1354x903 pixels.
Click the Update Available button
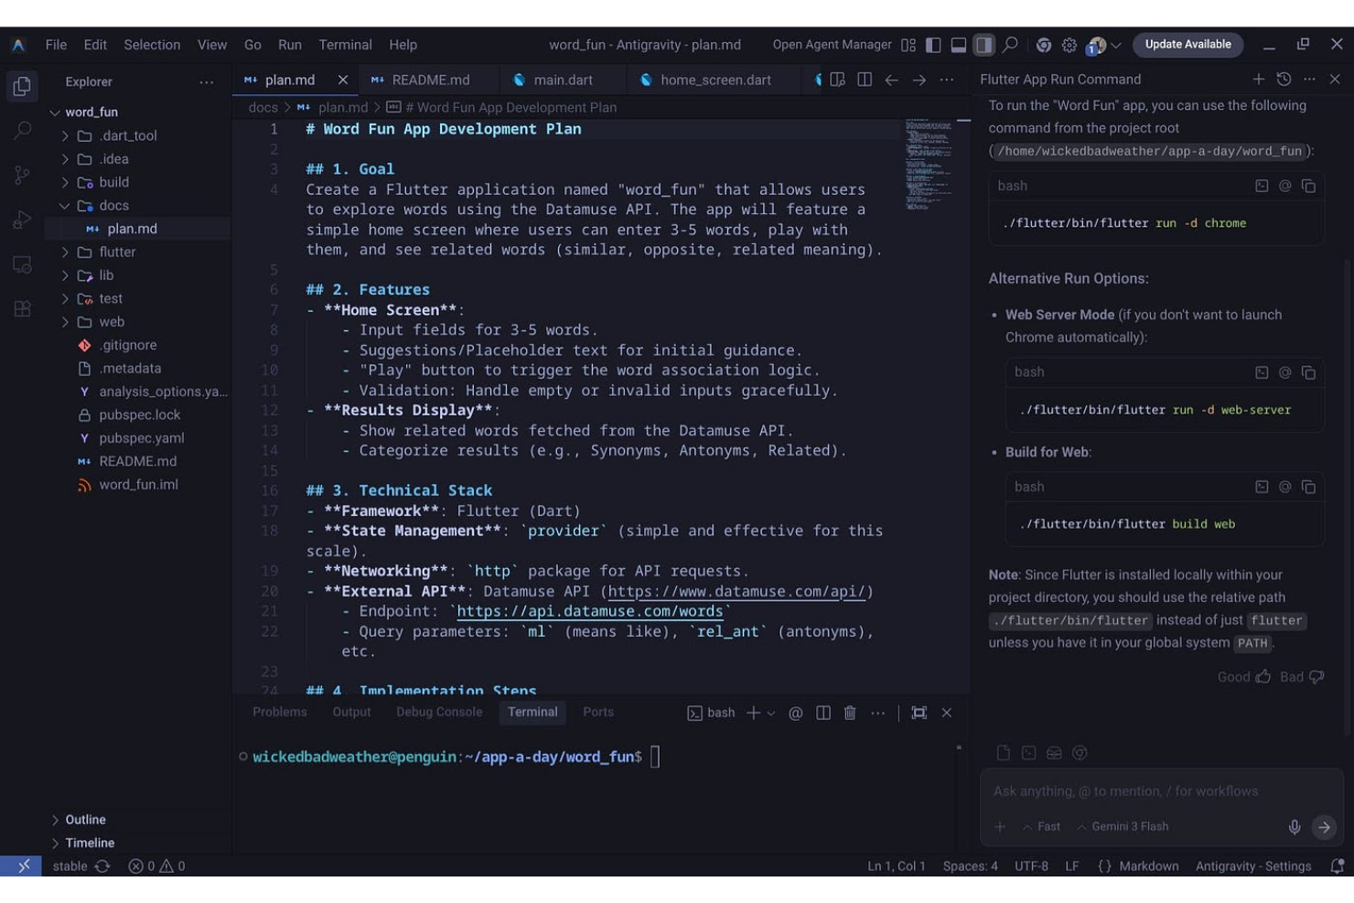(x=1188, y=44)
